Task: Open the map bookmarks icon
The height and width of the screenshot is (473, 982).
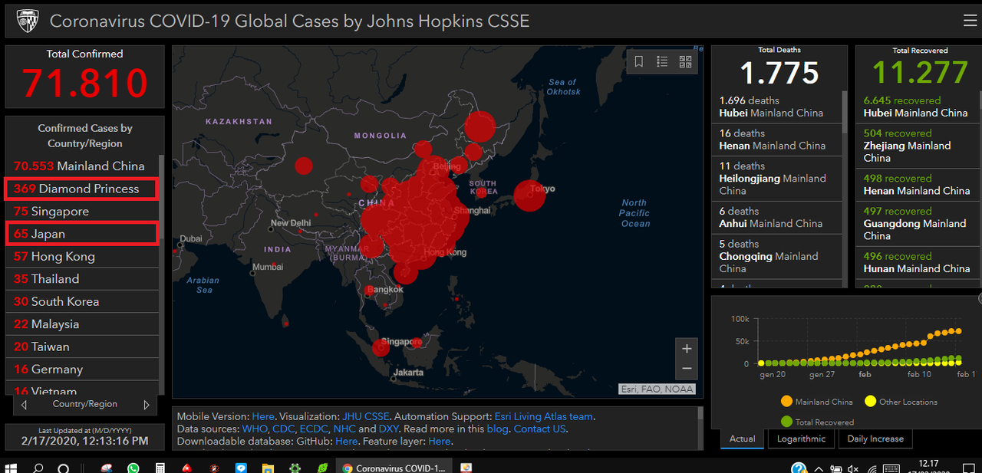Action: tap(638, 62)
